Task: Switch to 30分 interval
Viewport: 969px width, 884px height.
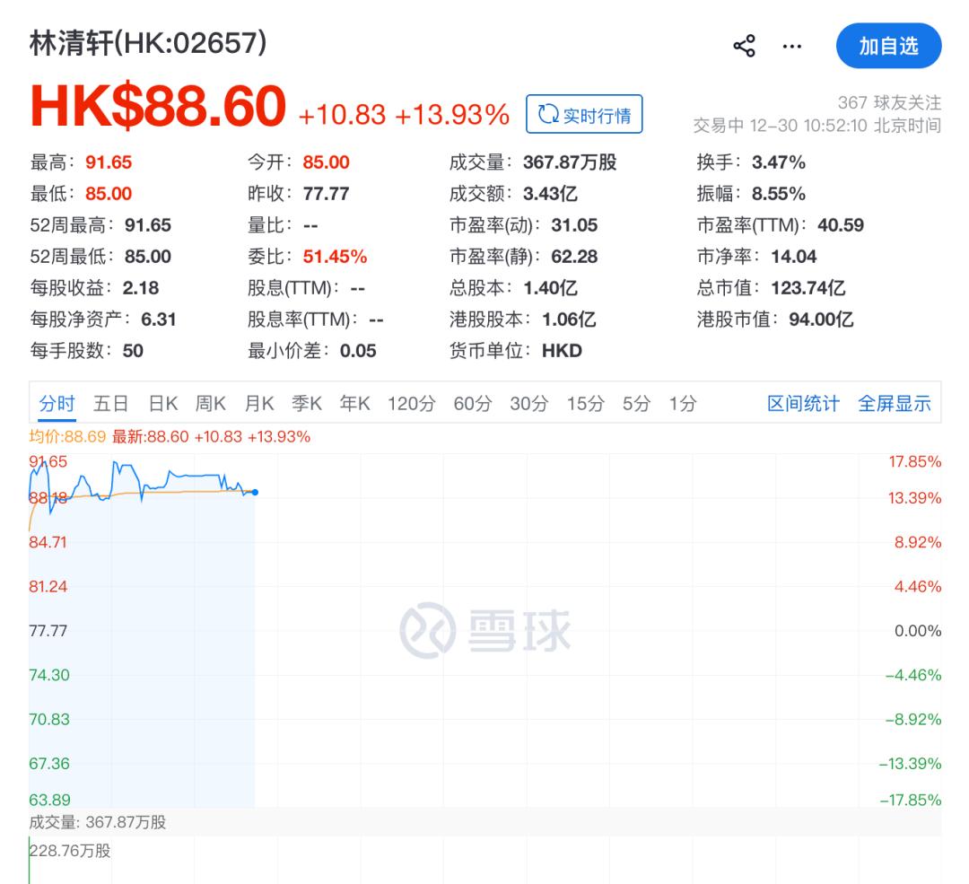Action: (529, 403)
